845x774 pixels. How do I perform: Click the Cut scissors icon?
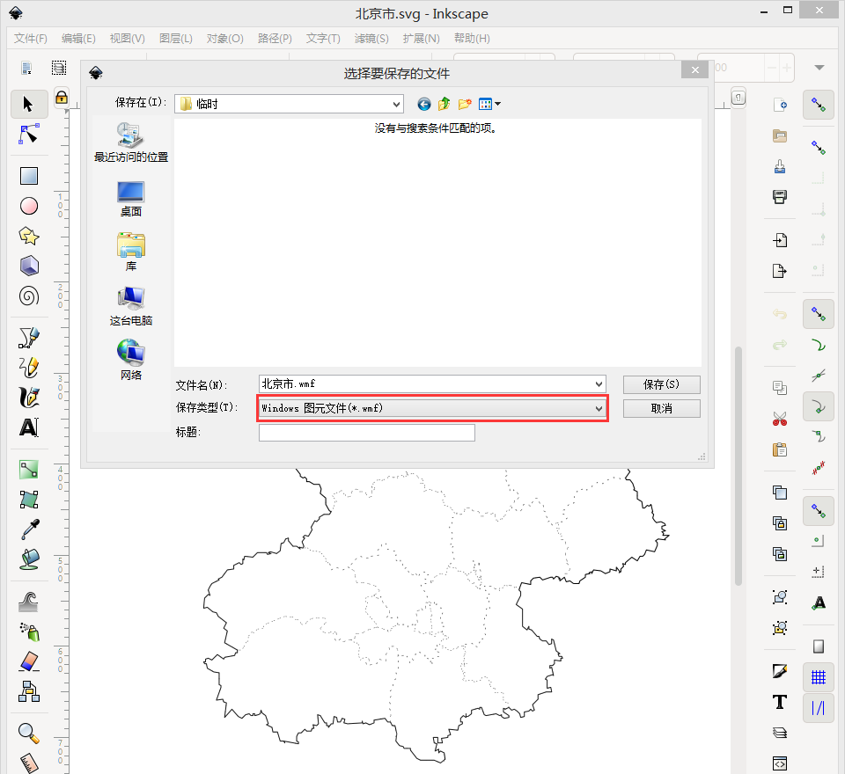pyautogui.click(x=779, y=419)
